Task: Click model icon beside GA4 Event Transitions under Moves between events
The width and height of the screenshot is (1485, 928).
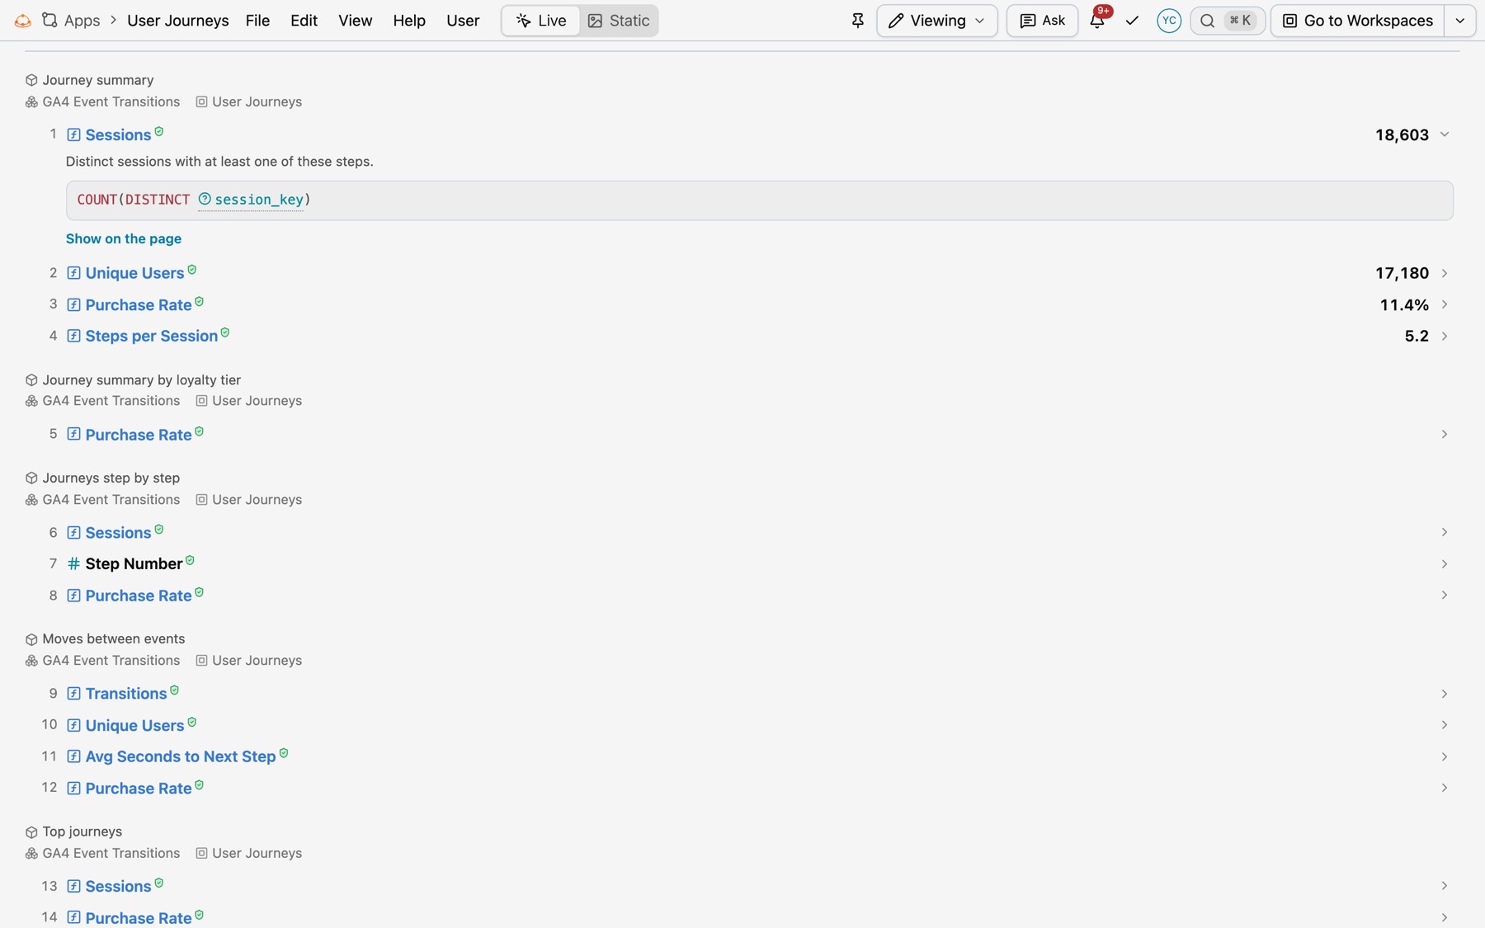Action: pos(31,661)
